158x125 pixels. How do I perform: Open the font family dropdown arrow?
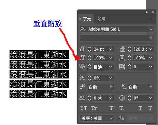[151, 29]
